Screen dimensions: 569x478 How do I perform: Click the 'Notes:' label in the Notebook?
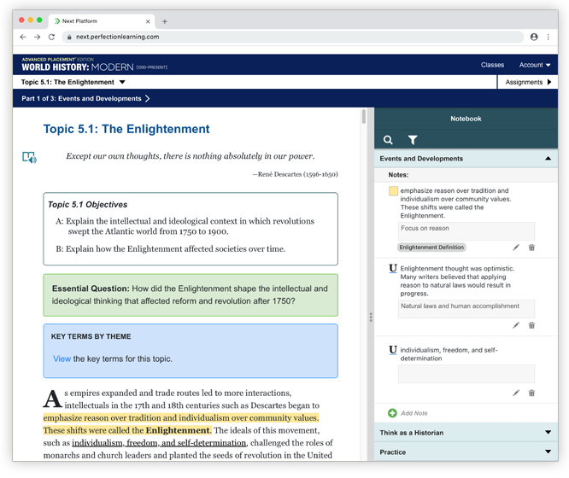(398, 175)
